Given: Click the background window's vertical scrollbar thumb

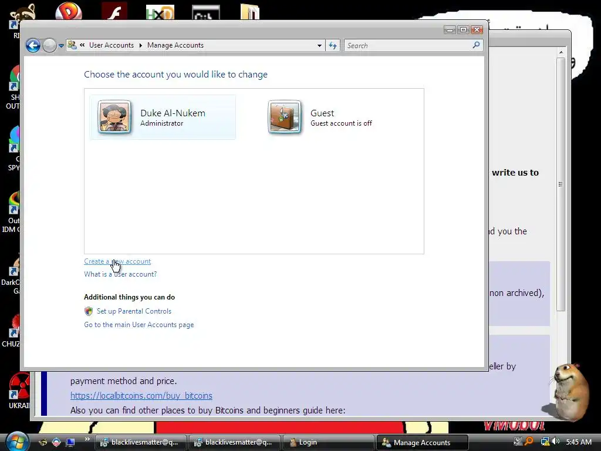Looking at the screenshot, I should point(561,184).
